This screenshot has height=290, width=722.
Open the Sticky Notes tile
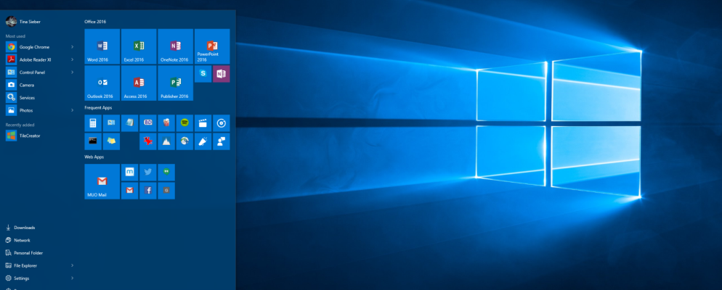[111, 141]
